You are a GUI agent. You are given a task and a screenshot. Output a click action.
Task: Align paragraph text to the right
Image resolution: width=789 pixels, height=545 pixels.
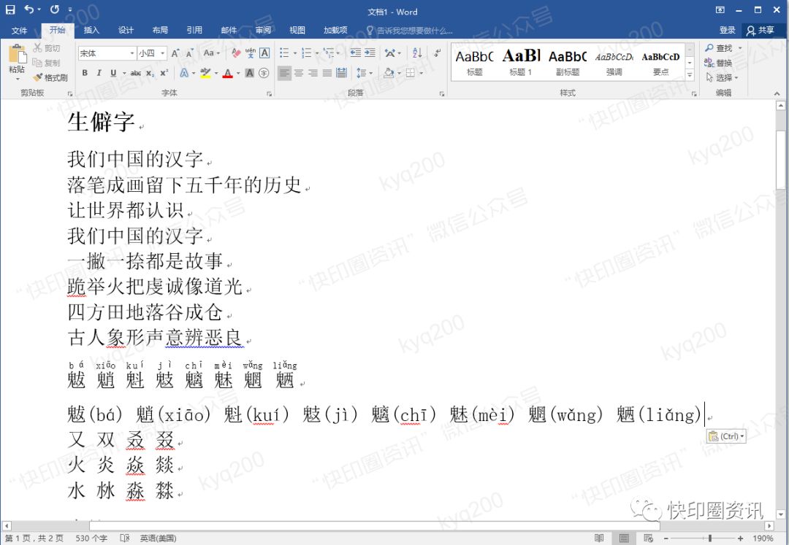pyautogui.click(x=313, y=73)
